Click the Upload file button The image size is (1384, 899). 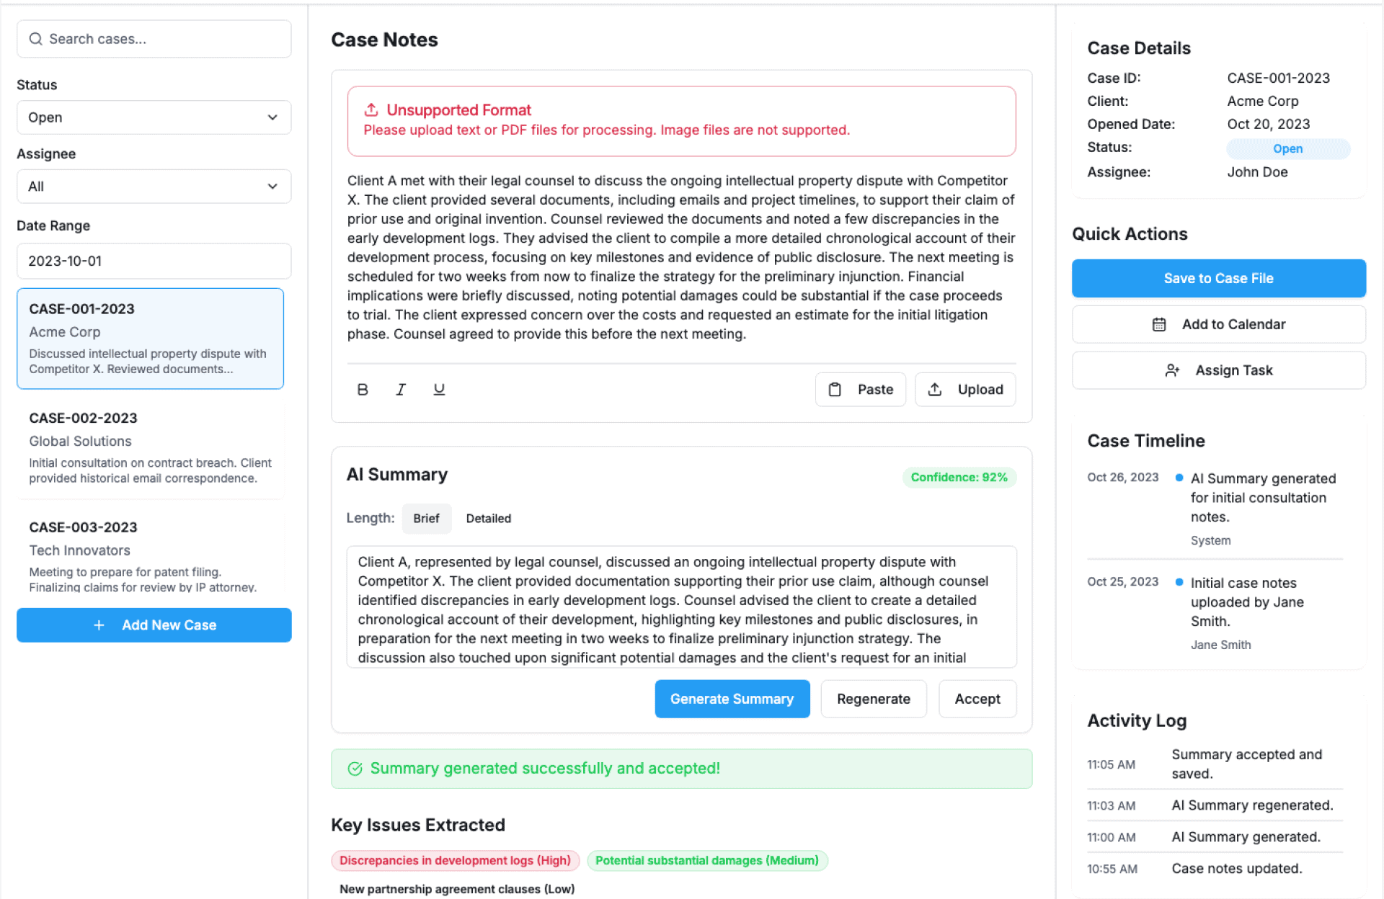(965, 390)
